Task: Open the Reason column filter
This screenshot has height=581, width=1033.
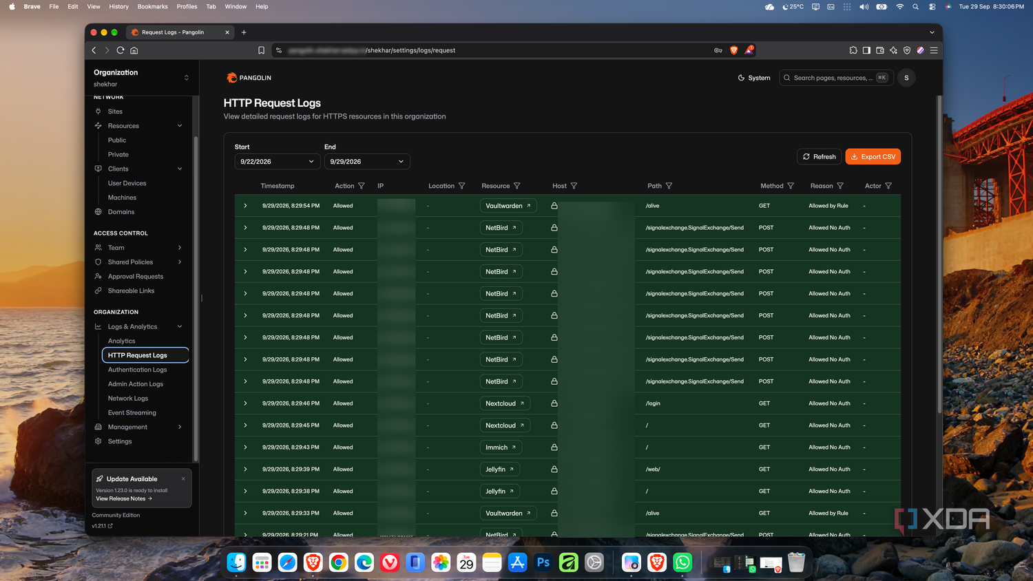Action: 840,186
